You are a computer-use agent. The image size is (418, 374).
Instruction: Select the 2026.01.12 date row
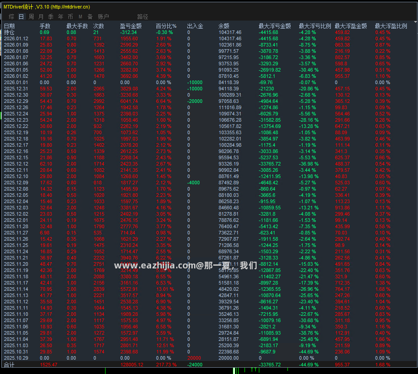pyautogui.click(x=16, y=38)
